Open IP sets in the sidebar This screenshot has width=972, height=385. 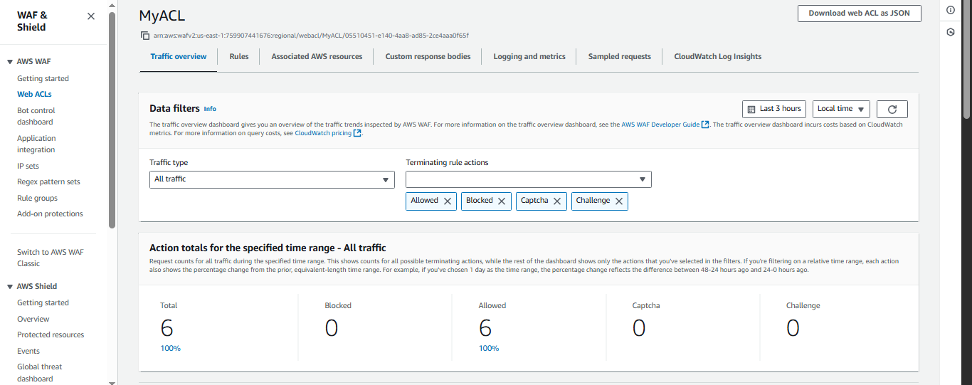[28, 166]
